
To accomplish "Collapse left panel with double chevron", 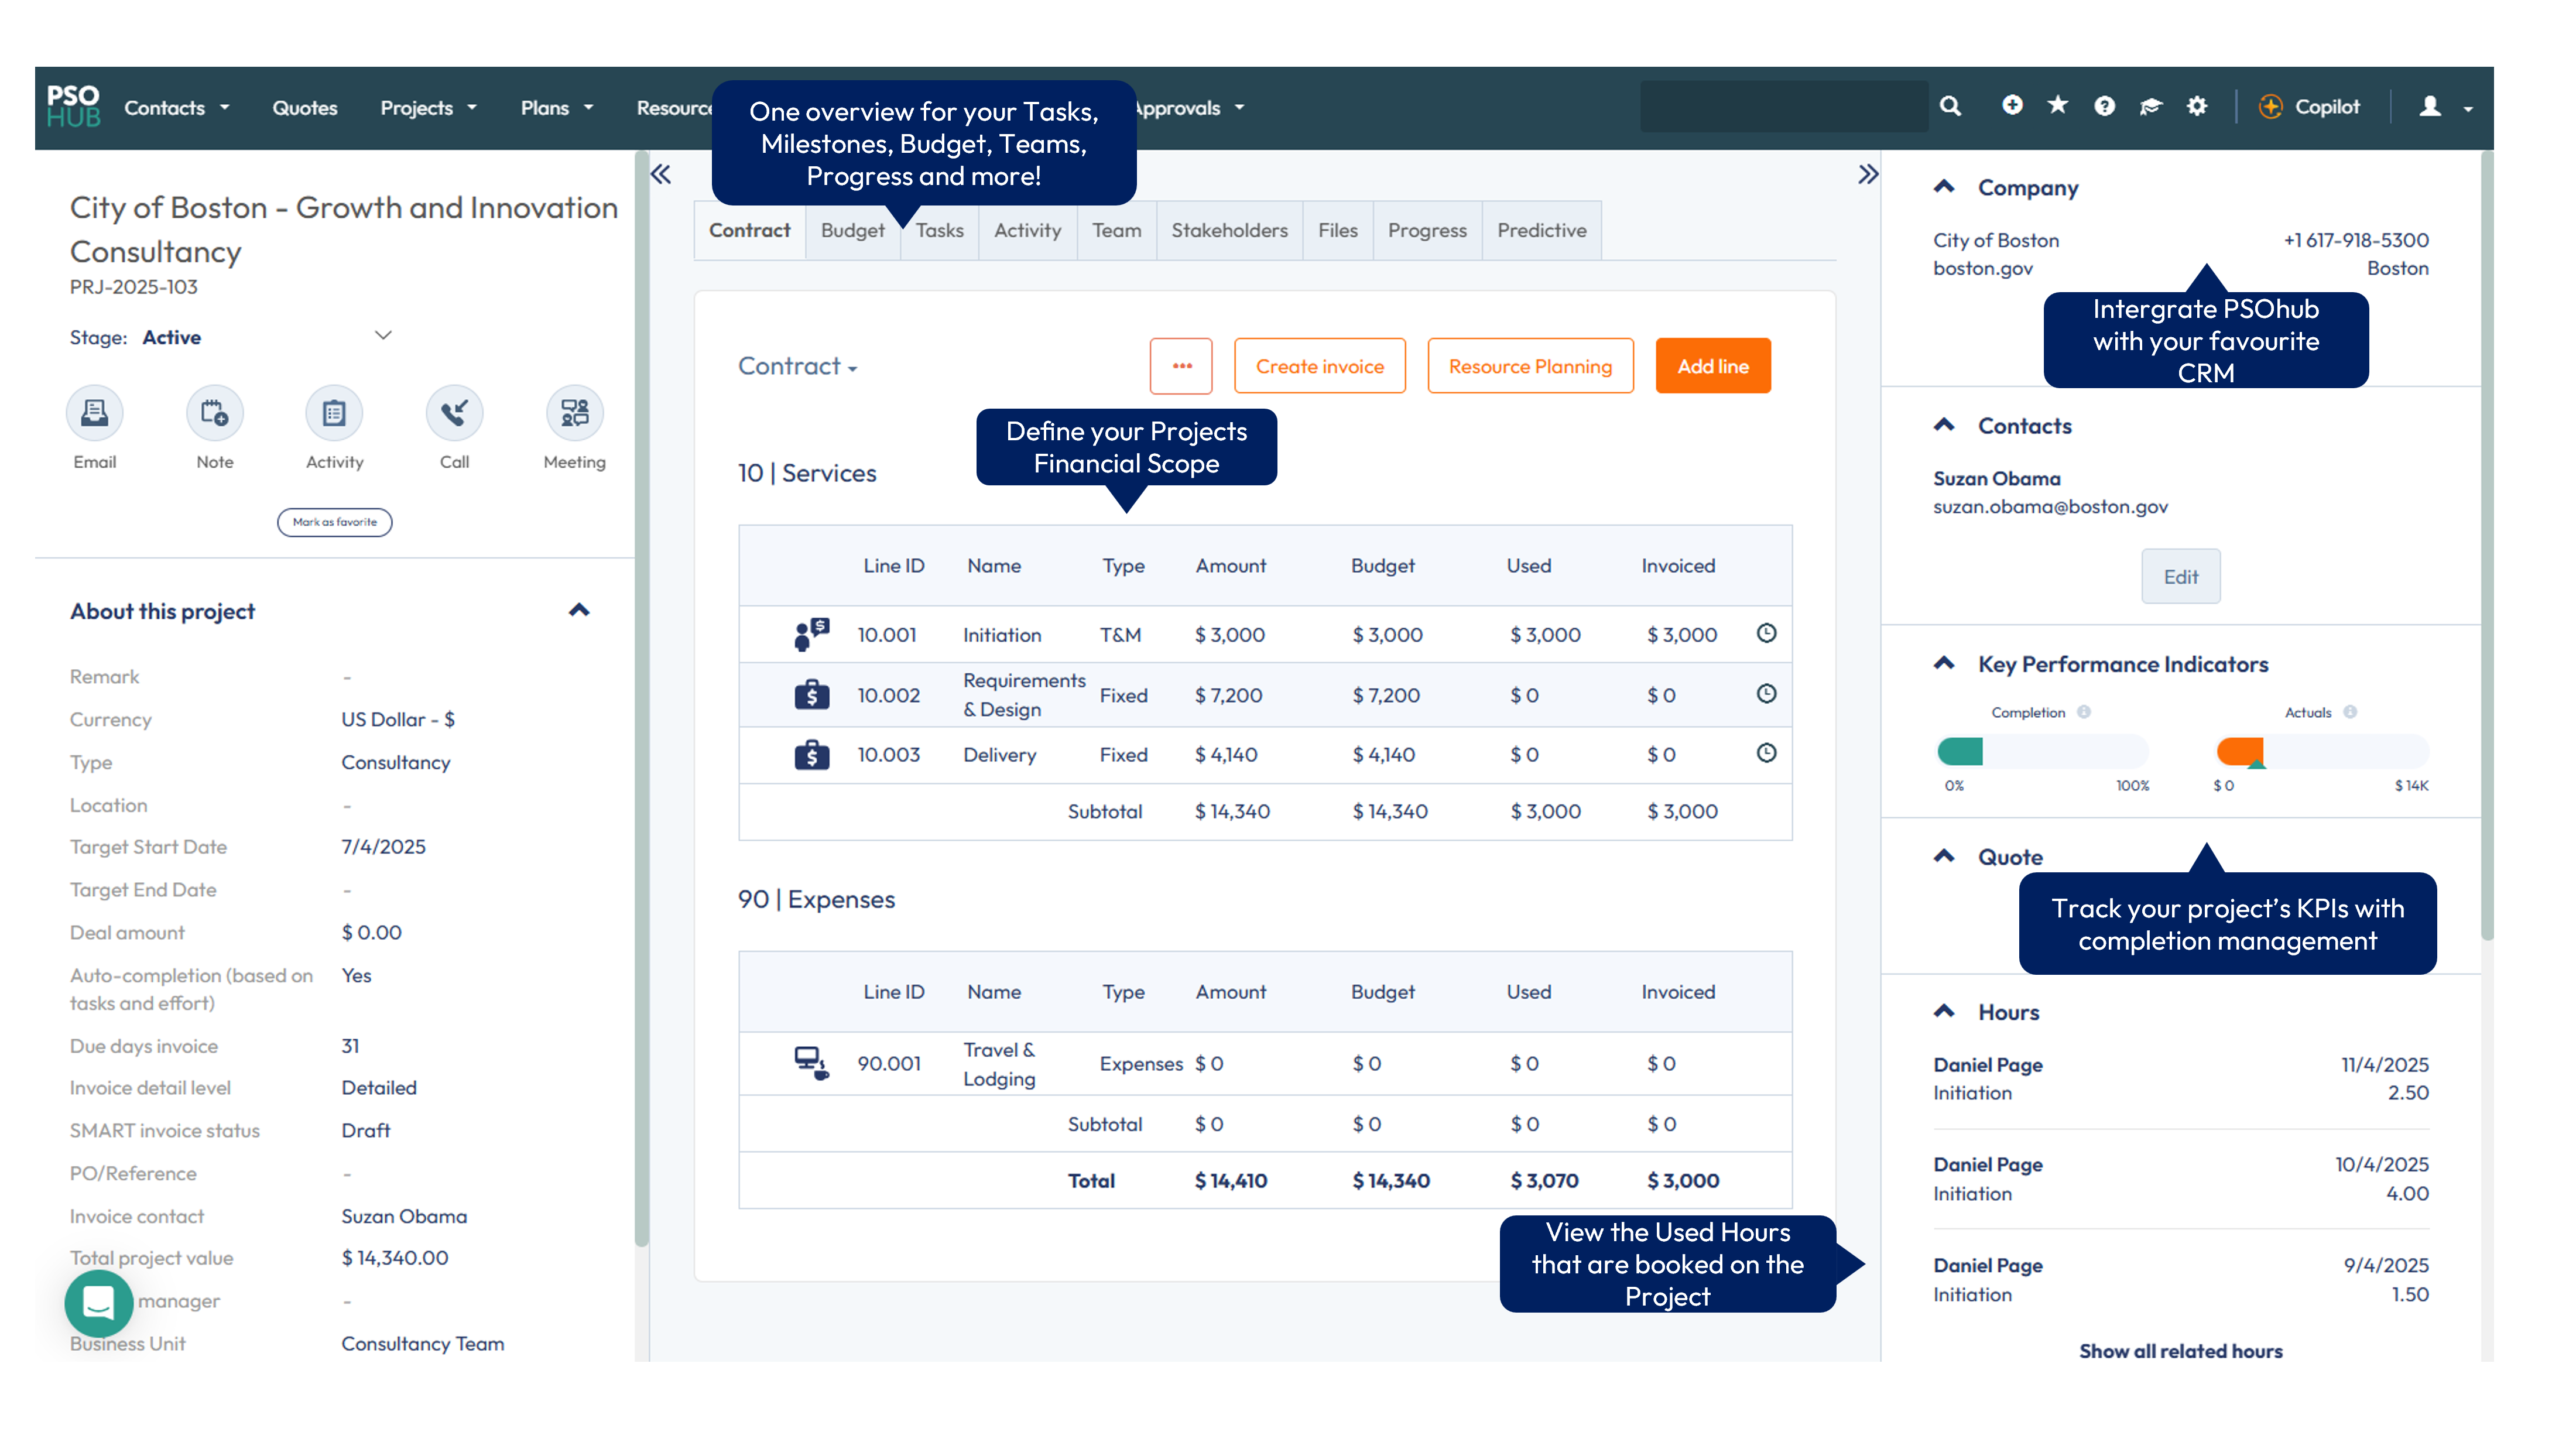I will [661, 175].
